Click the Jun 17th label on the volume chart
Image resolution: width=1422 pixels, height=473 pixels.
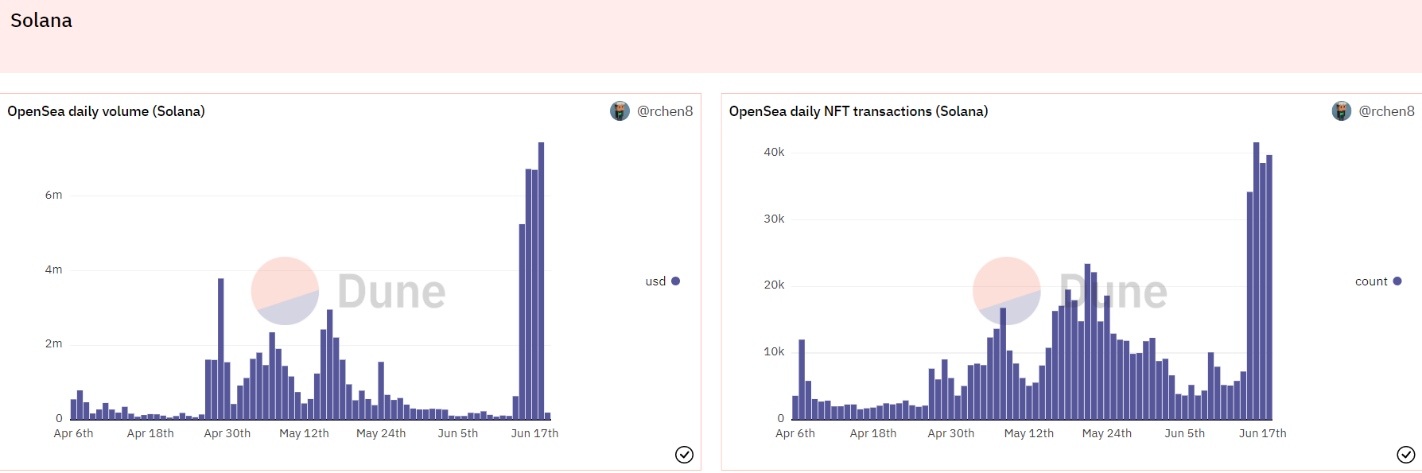click(x=534, y=433)
